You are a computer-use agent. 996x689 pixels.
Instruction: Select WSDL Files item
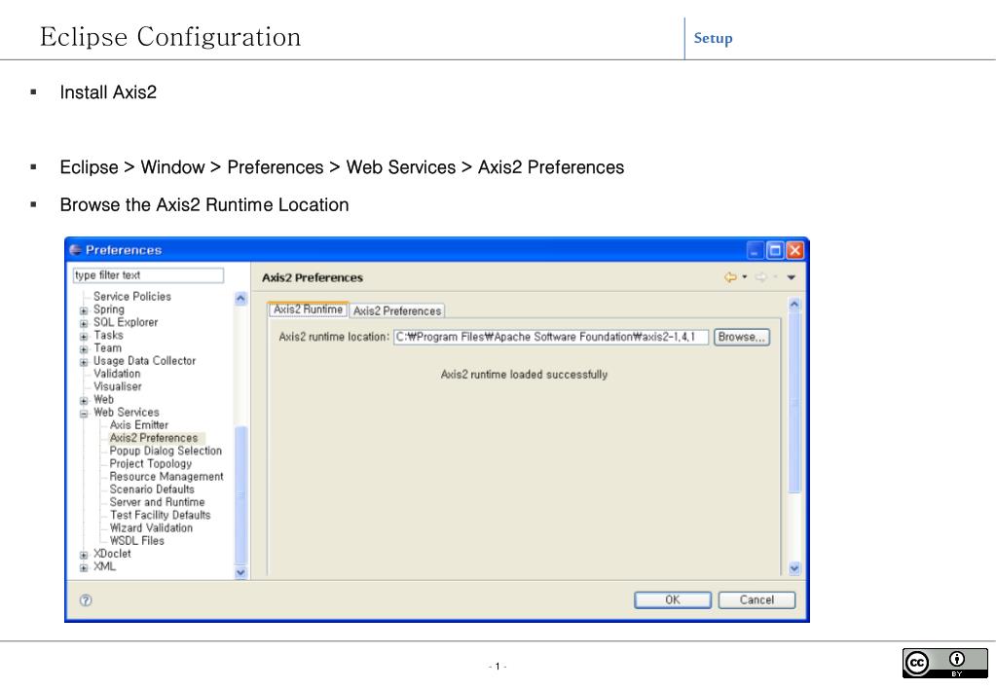[x=136, y=540]
